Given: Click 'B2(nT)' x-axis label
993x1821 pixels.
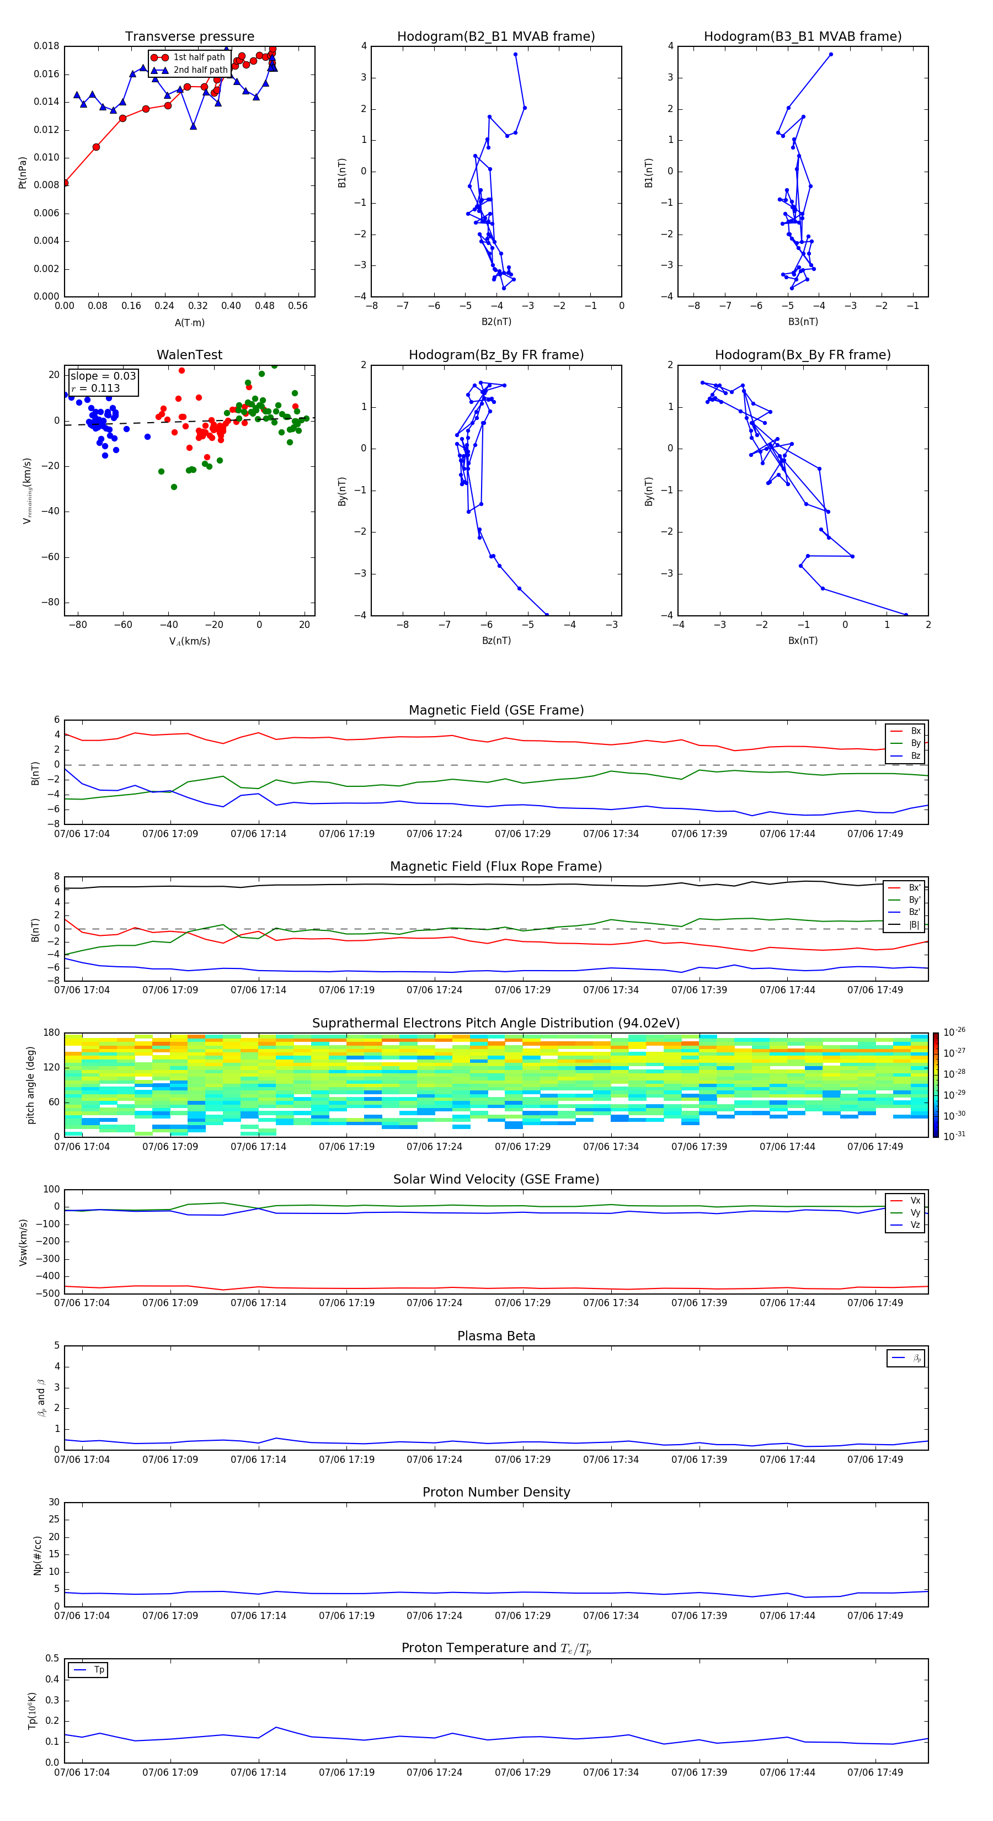Looking at the screenshot, I should 496,322.
